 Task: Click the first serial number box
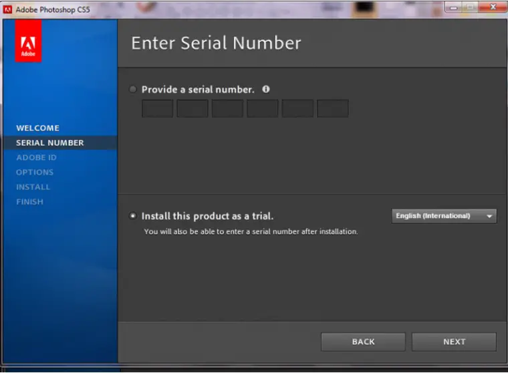tap(158, 108)
